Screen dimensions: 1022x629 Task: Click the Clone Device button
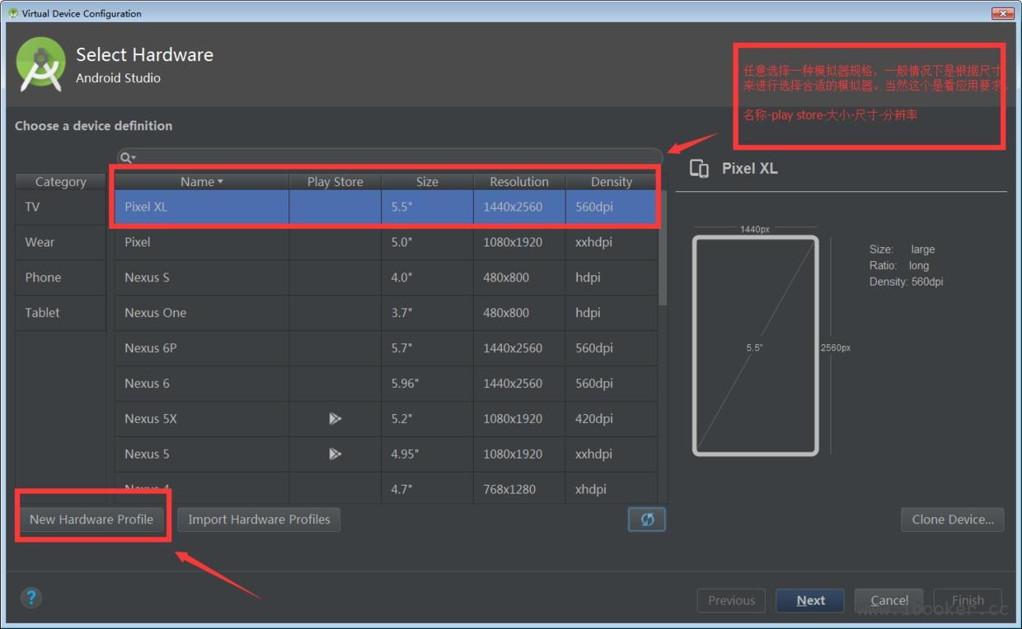pos(953,520)
